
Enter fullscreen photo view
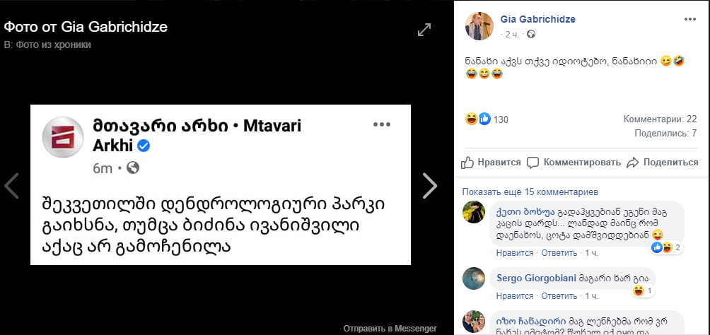(x=424, y=30)
